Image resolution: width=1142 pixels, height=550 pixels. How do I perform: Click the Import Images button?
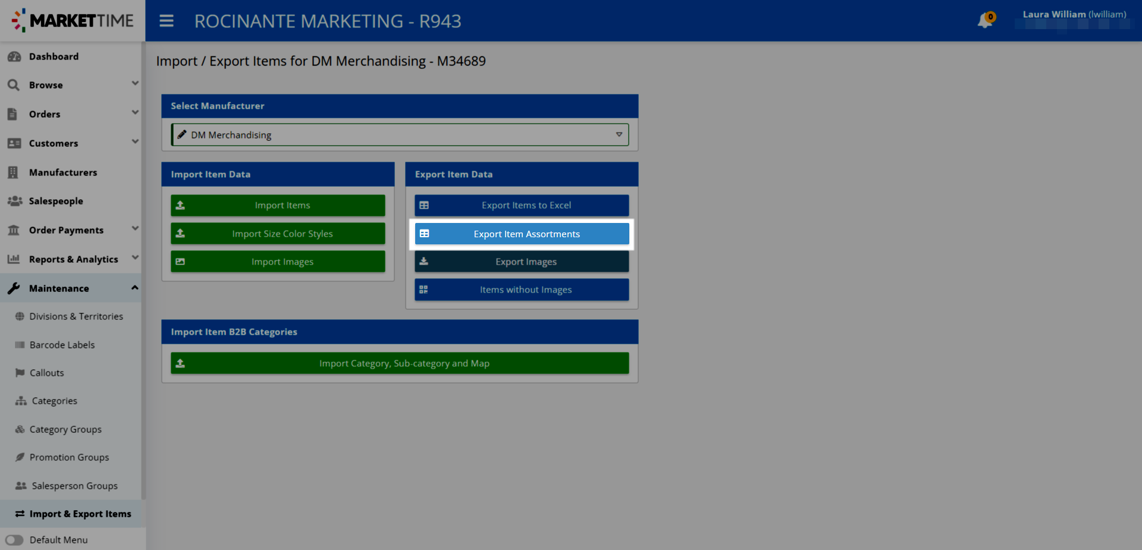pyautogui.click(x=278, y=262)
